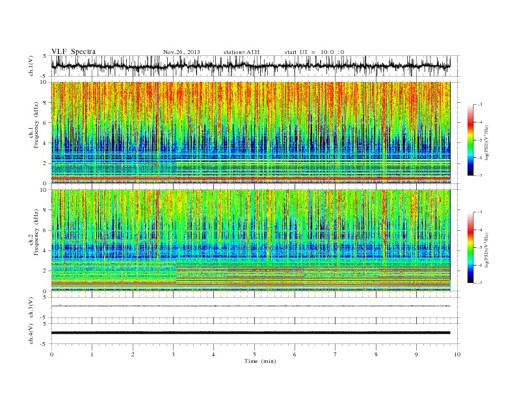Click the ch.4 thick waveform trace
Viewport: 515px width, 398px height.
251,333
